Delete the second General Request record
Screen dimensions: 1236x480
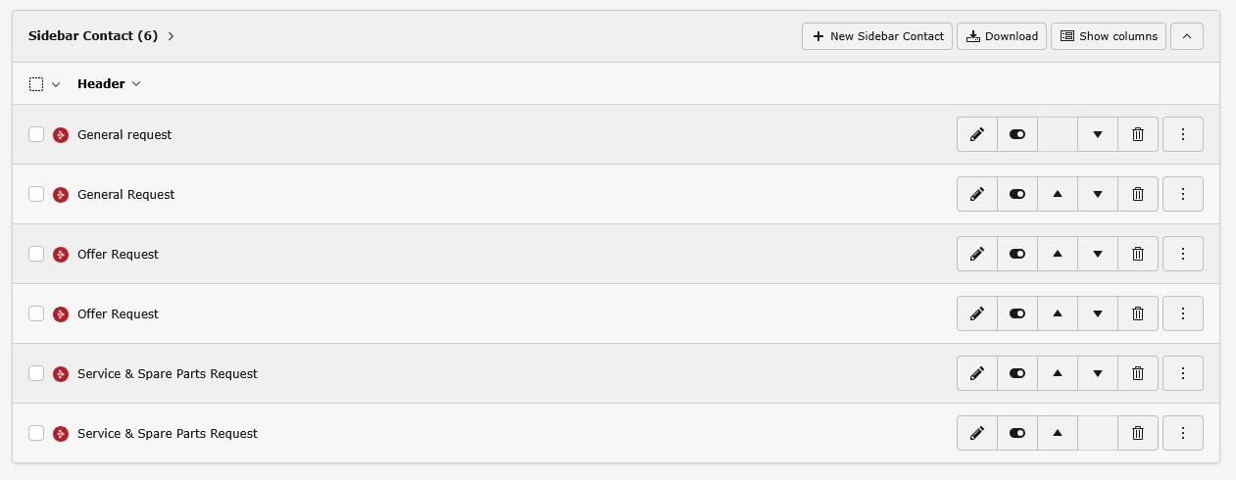point(1137,194)
